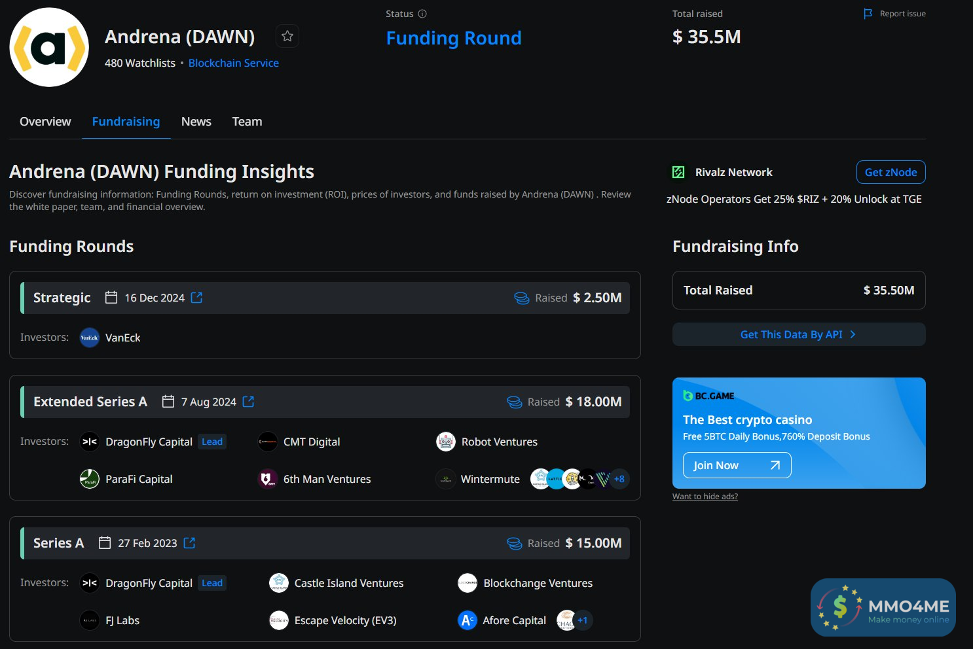Click the VanEck investor logo

(89, 338)
